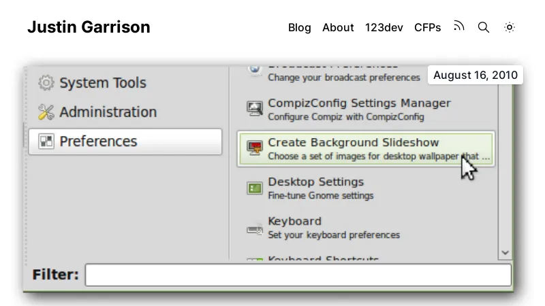
Task: Click the System Tools gear icon
Action: pos(46,82)
